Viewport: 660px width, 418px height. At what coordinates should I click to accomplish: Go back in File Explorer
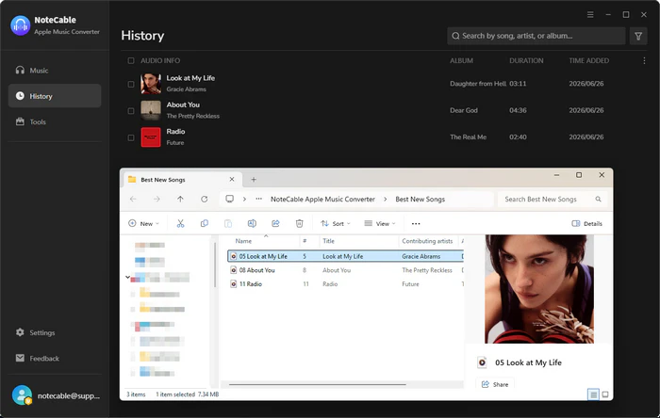click(133, 200)
